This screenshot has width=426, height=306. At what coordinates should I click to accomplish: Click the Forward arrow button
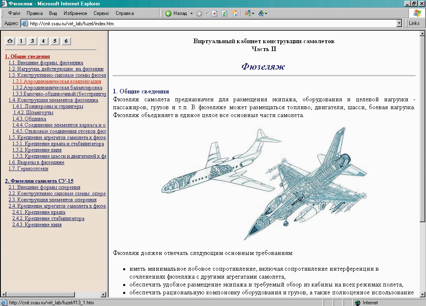click(199, 13)
